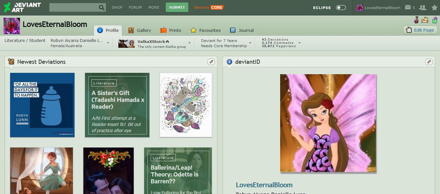
Task: Switch to the Favourites tab
Action: pyautogui.click(x=205, y=30)
